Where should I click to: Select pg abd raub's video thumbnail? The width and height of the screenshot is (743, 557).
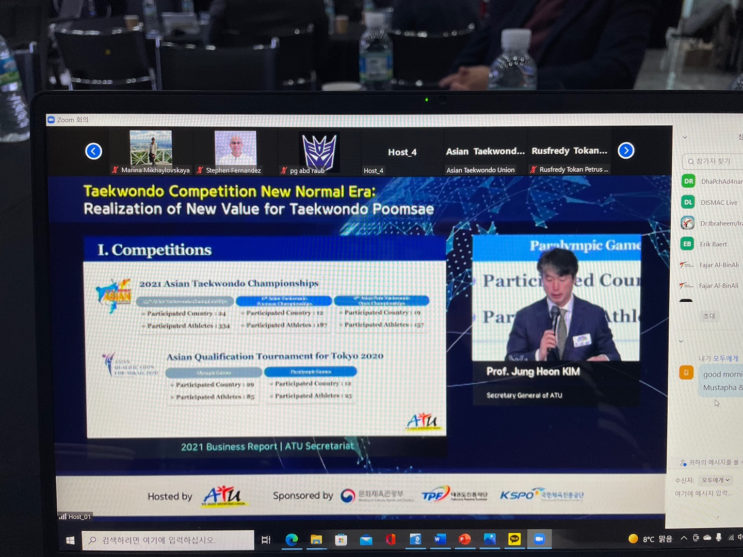point(319,151)
